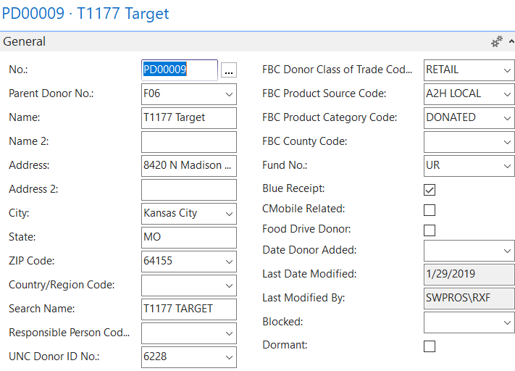Click the ellipsis button beside No. field
Viewport: 515px width, 371px height.
click(x=228, y=70)
